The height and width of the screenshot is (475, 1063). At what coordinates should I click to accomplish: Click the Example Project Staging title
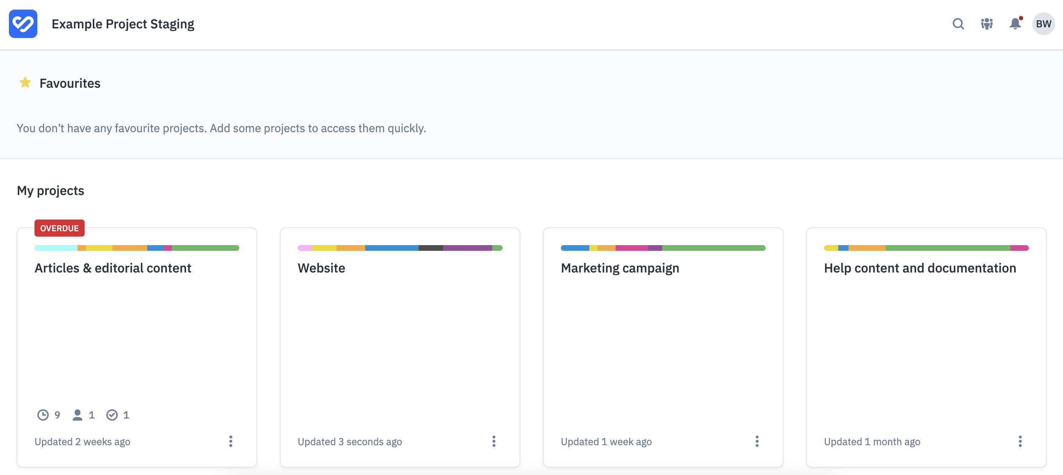123,23
